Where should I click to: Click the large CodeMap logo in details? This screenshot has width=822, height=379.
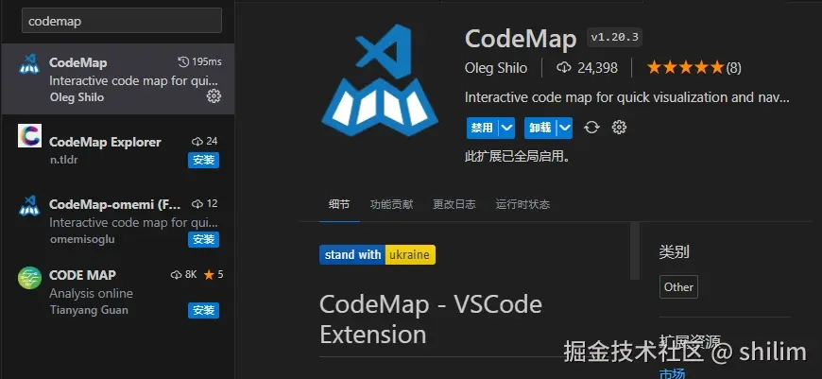380,79
